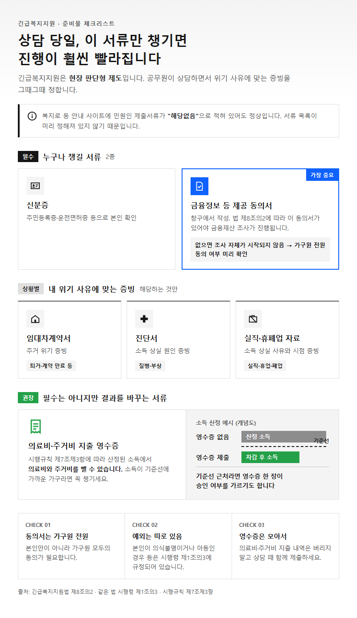This screenshot has height=618, width=357.
Task: Click the CHECK 01 label
Action: tap(38, 525)
